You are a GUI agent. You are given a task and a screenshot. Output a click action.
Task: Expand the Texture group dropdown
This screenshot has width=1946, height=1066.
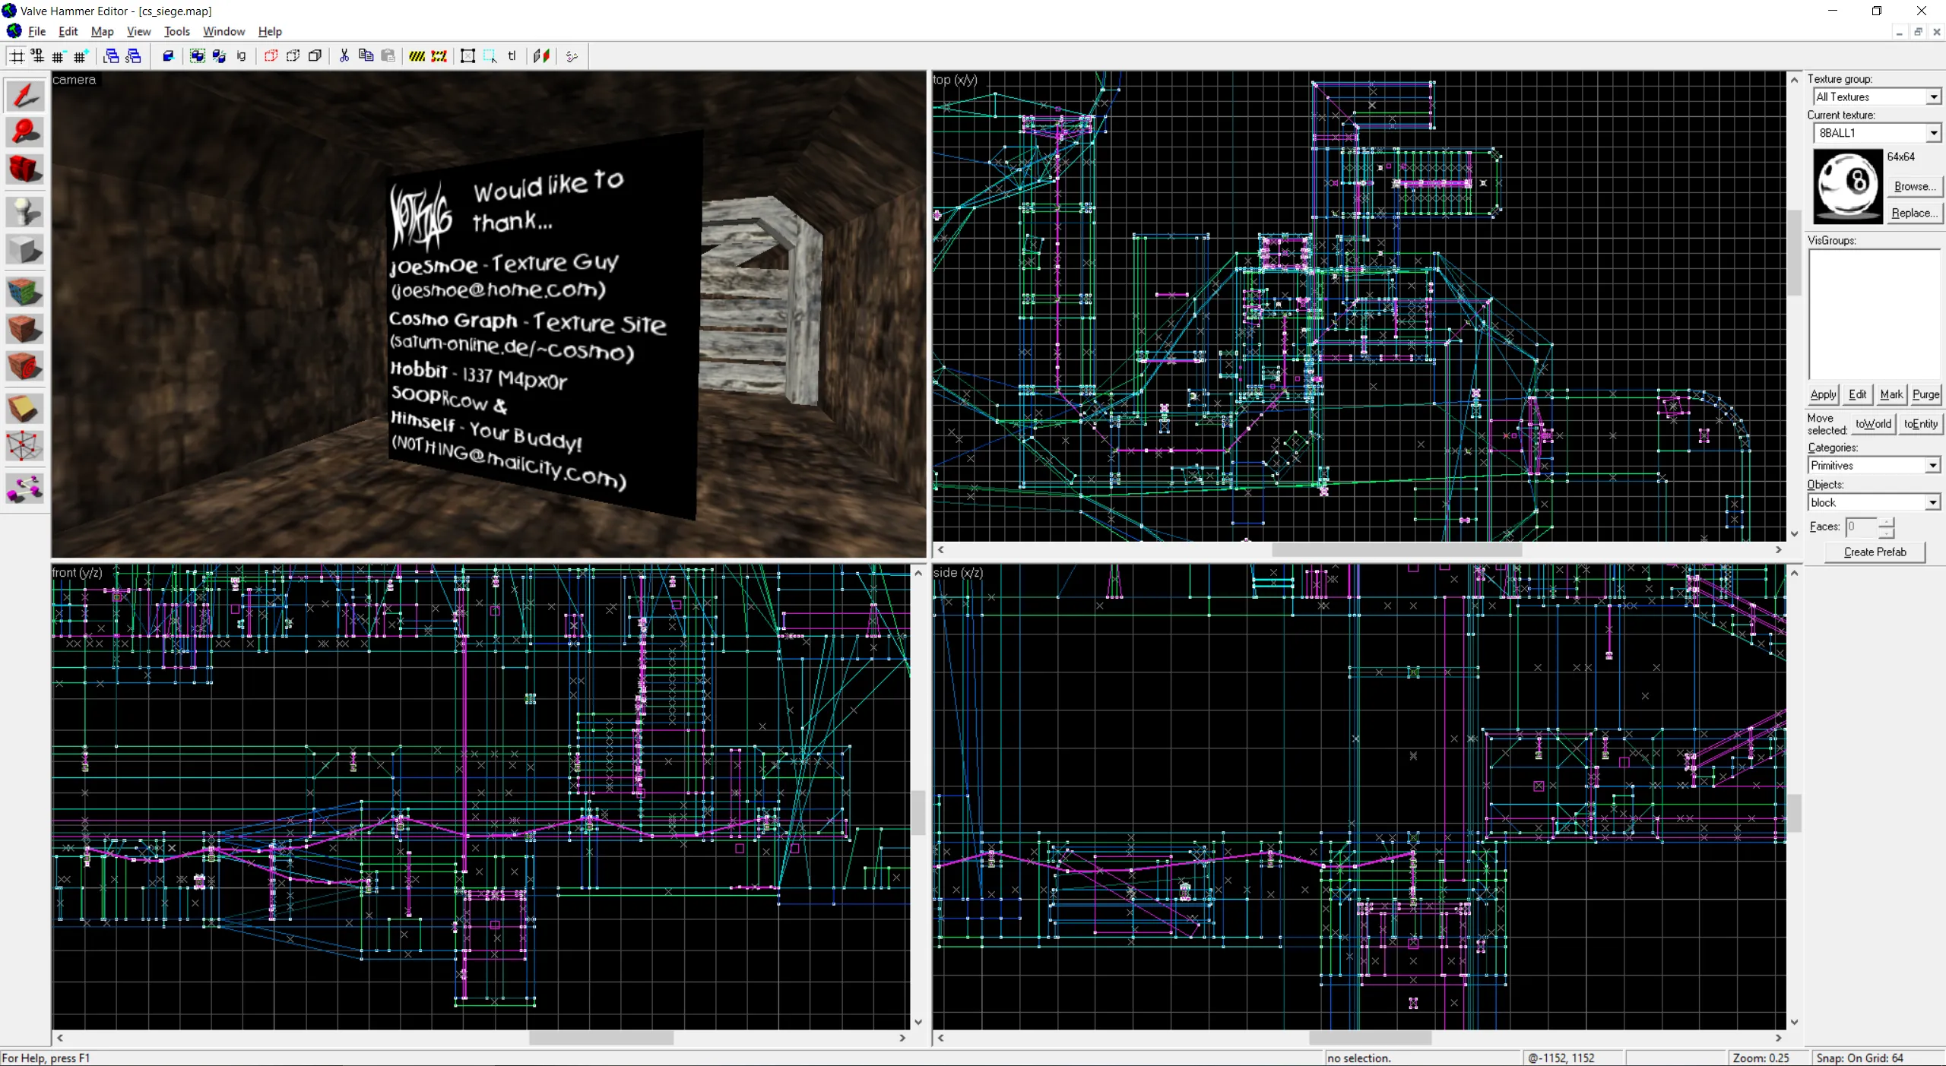pos(1933,96)
